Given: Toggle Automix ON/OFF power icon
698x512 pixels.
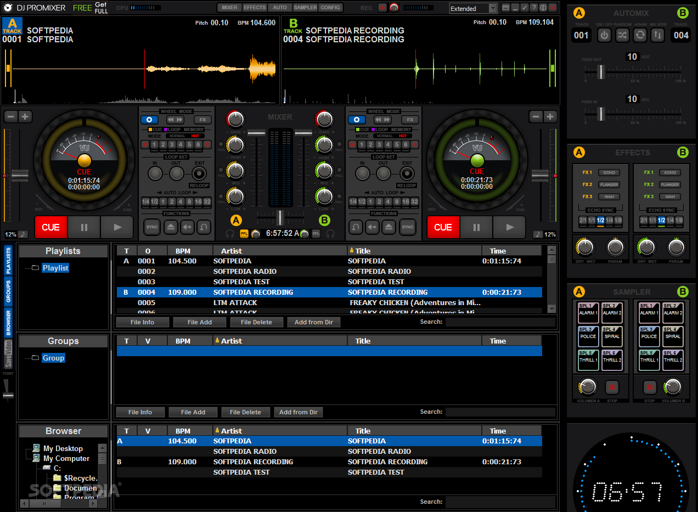Looking at the screenshot, I should coord(604,35).
